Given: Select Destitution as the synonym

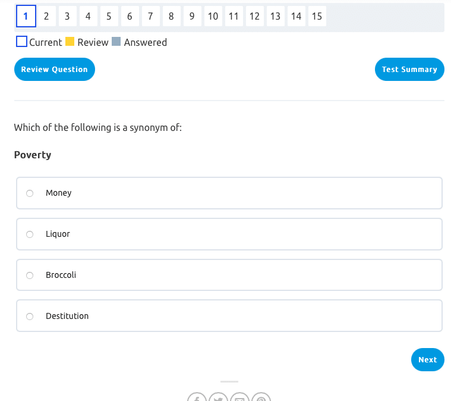Looking at the screenshot, I should [30, 317].
